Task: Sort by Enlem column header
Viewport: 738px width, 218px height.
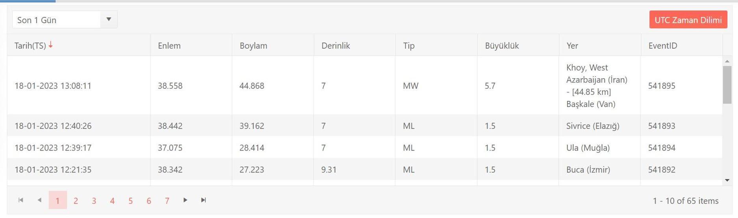Action: pos(169,46)
